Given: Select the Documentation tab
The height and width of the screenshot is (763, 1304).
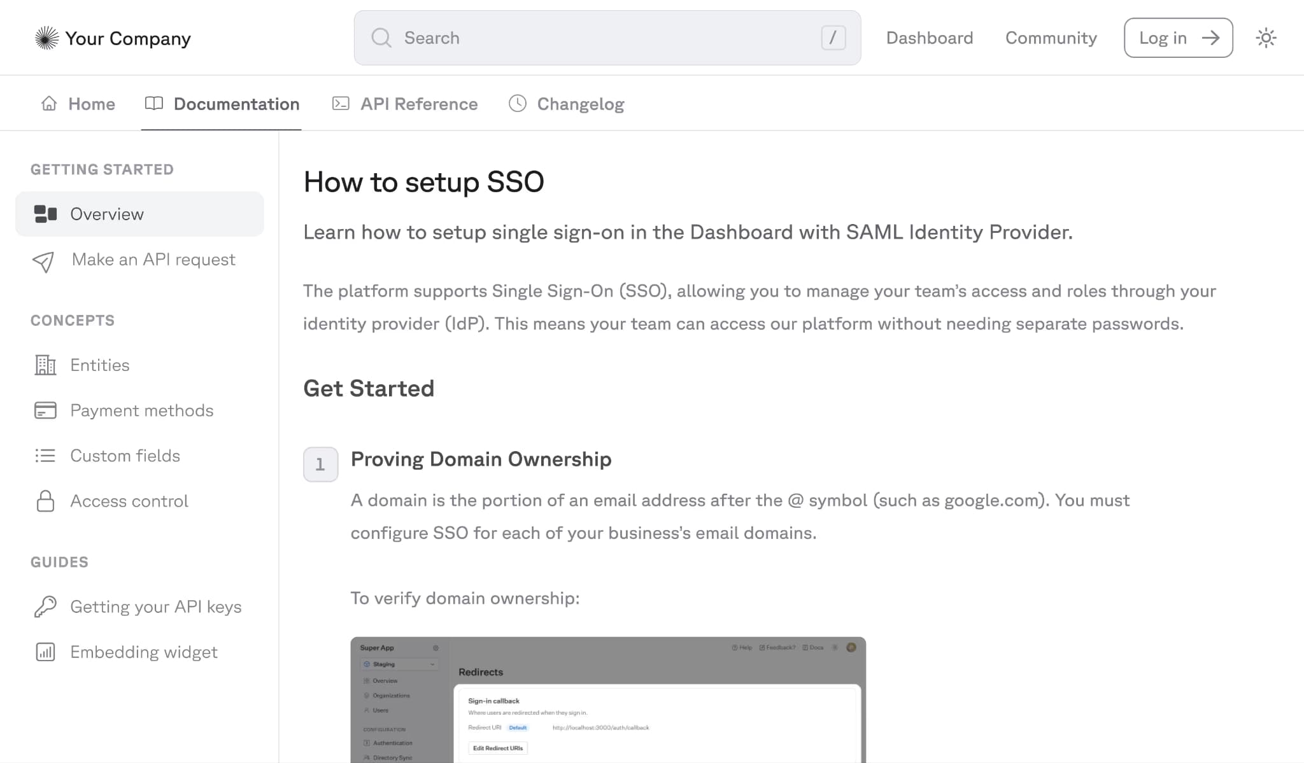Looking at the screenshot, I should click(222, 104).
